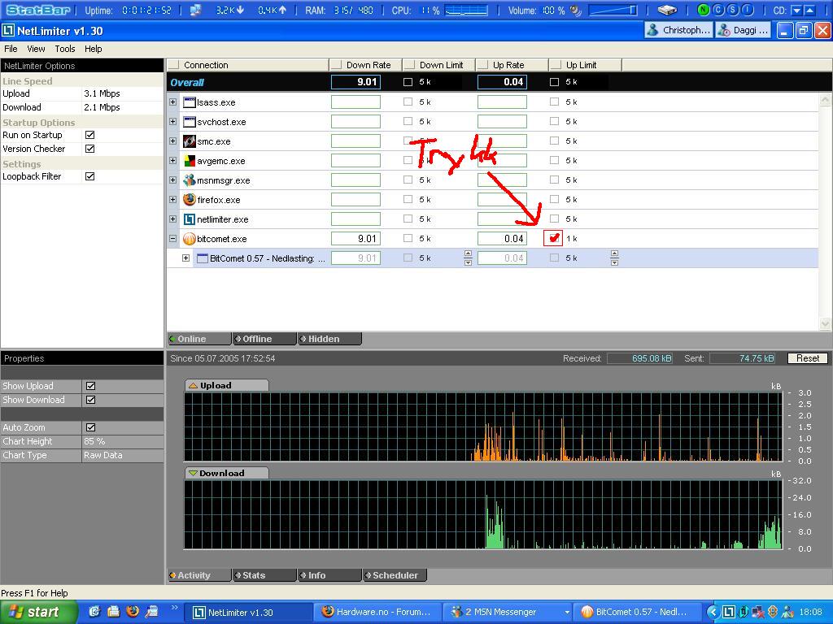This screenshot has height=624, width=833.
Task: Click the StatBar network icon
Action: tap(196, 10)
